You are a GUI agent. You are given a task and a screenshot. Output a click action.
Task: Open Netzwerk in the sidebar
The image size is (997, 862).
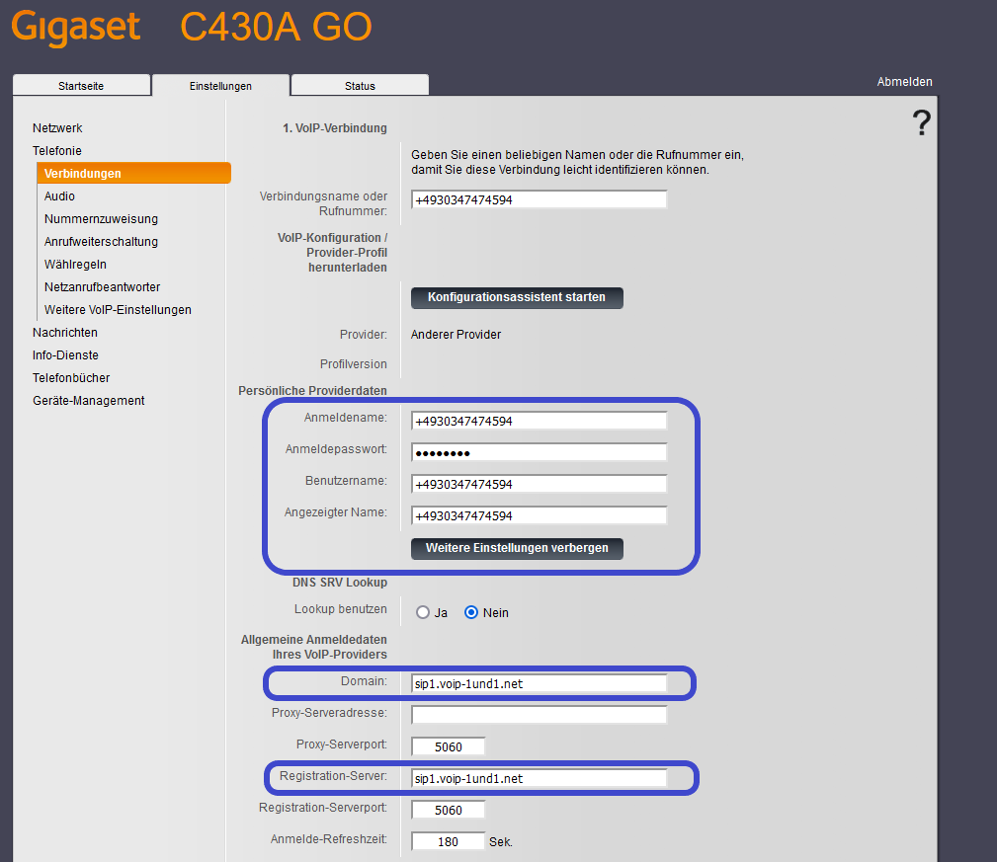click(57, 128)
